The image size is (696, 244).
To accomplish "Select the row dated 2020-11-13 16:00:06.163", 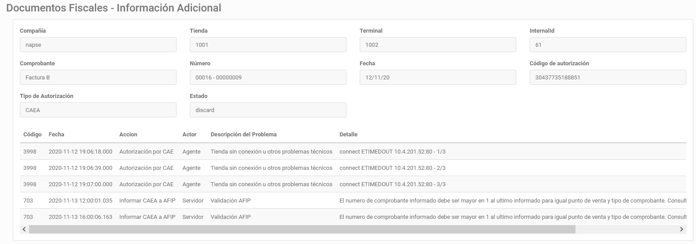I will point(353,217).
